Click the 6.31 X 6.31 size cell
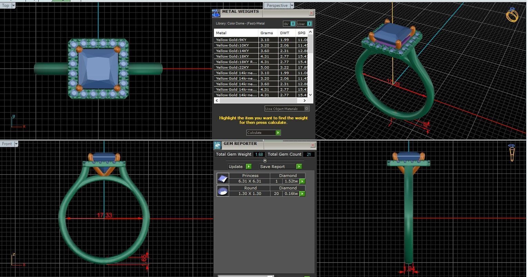528x277 pixels. [250, 181]
